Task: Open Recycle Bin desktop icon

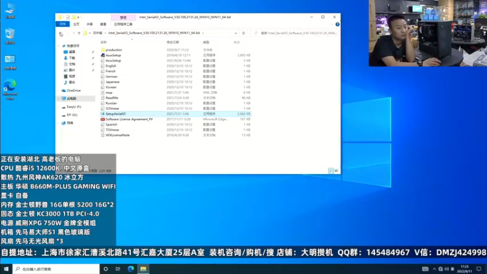Action: 10,37
